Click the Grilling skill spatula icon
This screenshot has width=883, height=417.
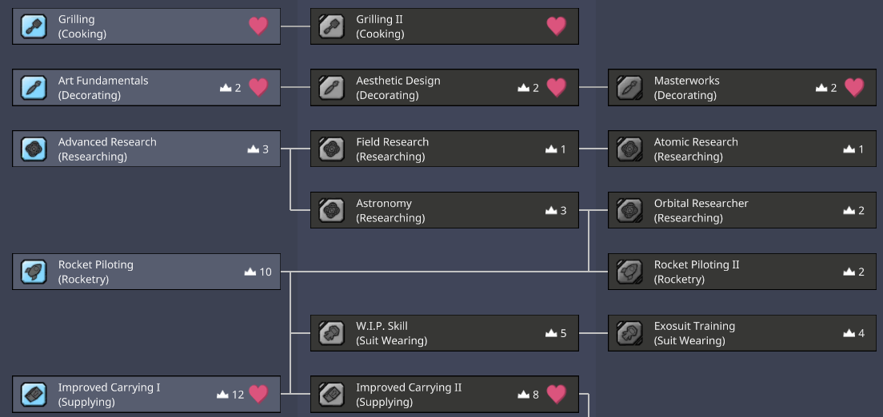(34, 26)
